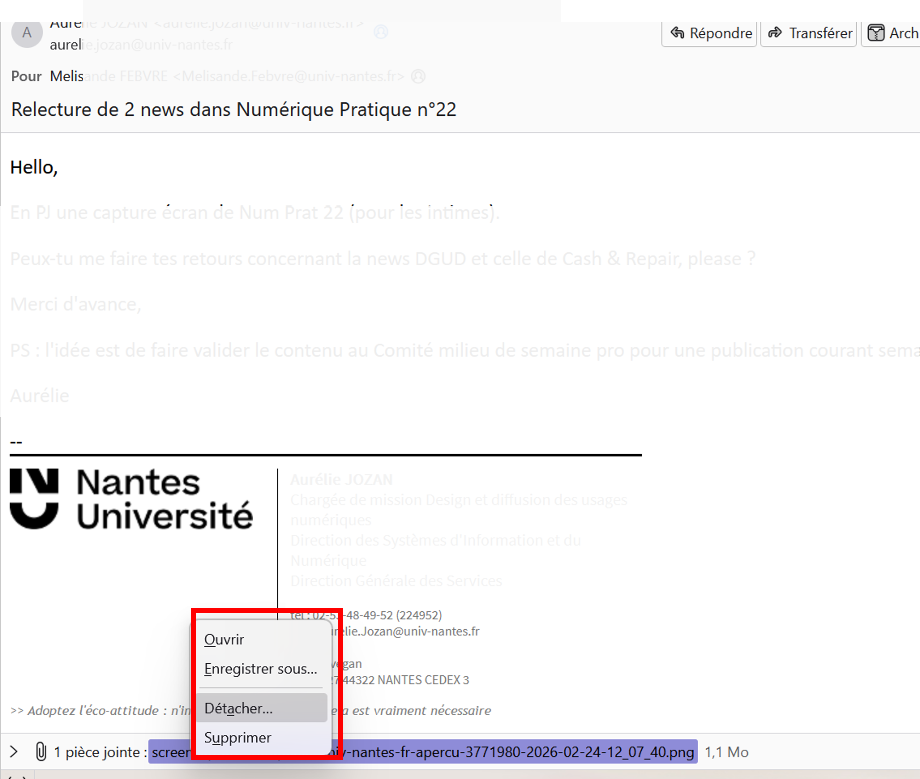Click the Hello, greeting text
Image resolution: width=920 pixels, height=779 pixels.
[x=34, y=167]
